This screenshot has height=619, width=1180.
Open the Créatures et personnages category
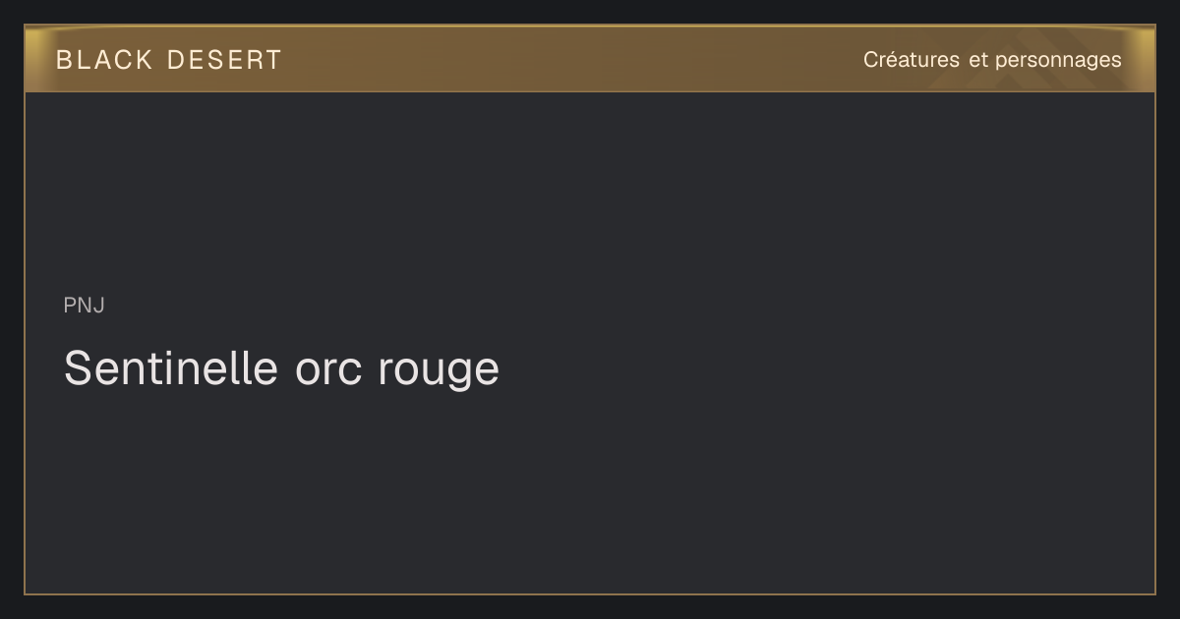pyautogui.click(x=992, y=60)
